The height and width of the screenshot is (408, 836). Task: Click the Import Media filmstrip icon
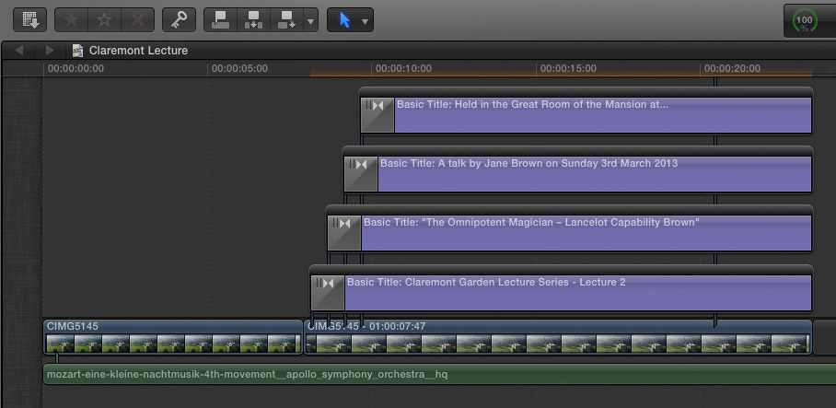click(x=29, y=19)
